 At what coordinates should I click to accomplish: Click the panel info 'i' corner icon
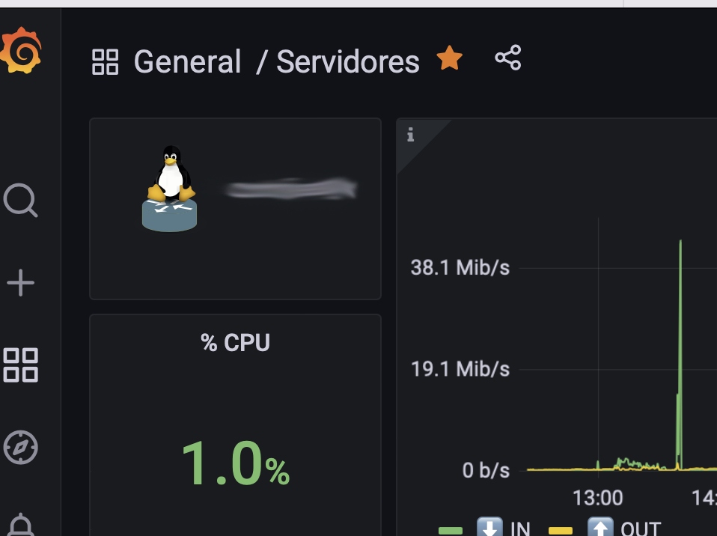click(411, 135)
